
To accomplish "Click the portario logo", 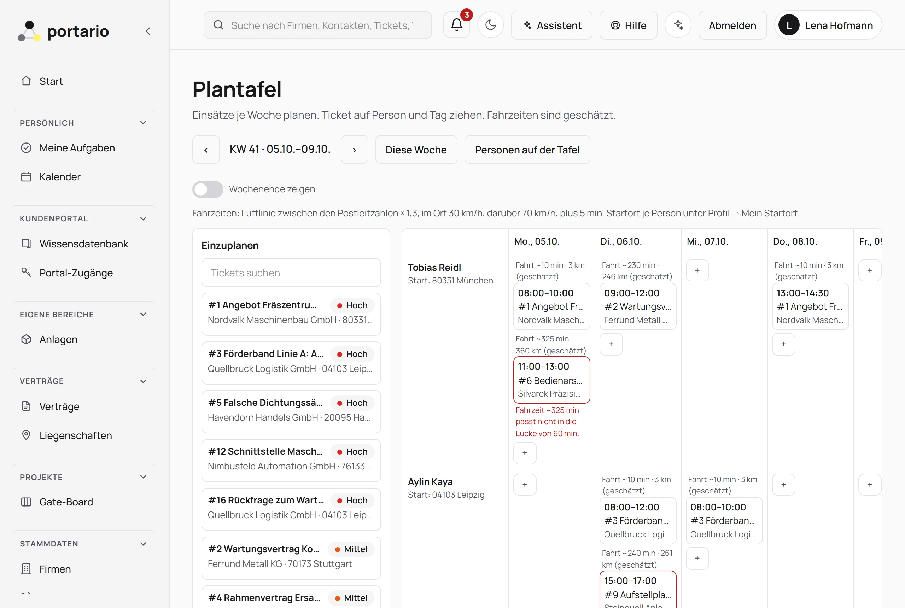I will [64, 31].
